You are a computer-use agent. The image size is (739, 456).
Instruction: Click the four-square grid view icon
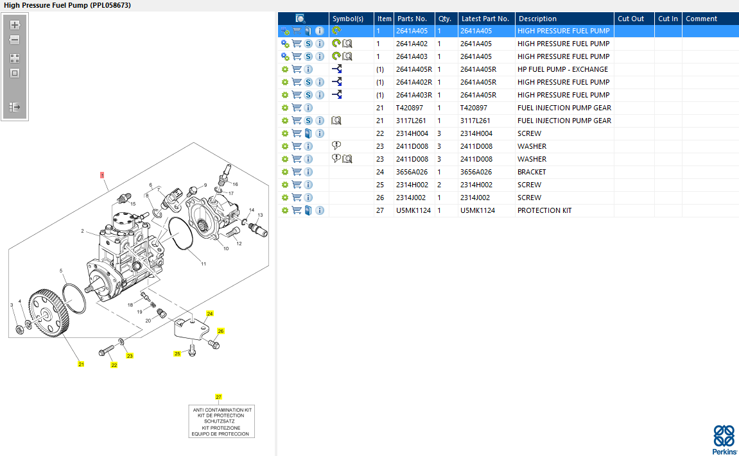(x=15, y=58)
